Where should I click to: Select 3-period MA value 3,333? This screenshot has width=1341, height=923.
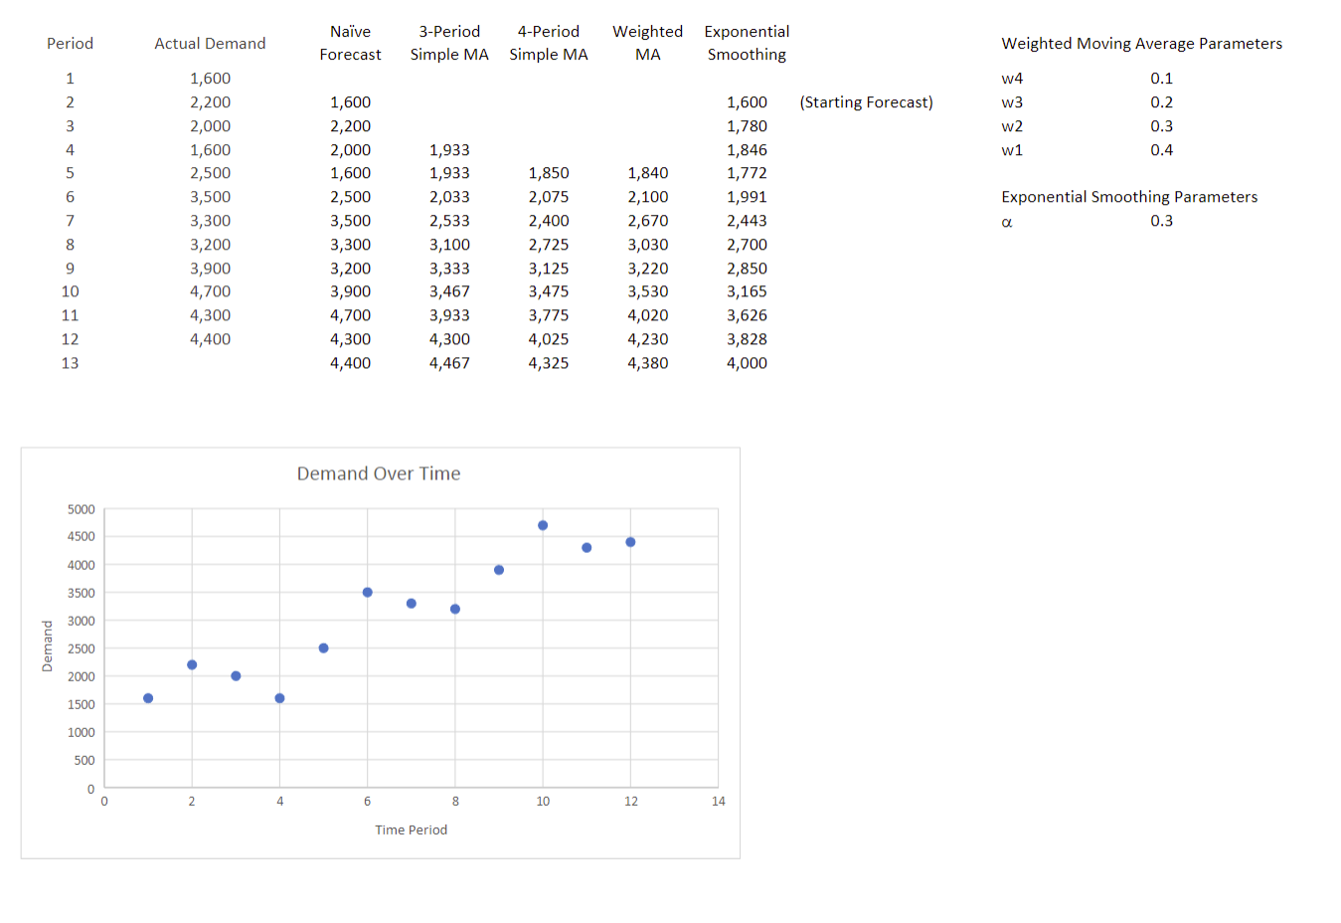click(449, 269)
